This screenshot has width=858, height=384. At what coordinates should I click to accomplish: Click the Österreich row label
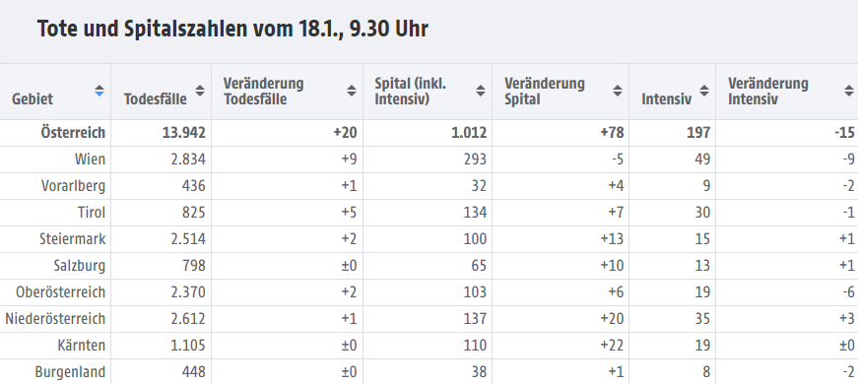coord(73,132)
